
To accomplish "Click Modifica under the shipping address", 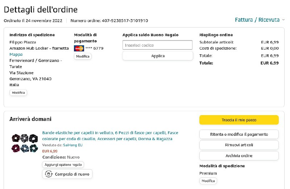I will point(18,93).
